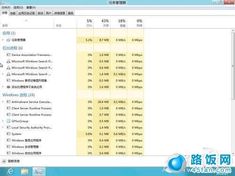The width and height of the screenshot is (235, 176).
Task: Expand the Local Security Authority Process row
Action: coord(3,128)
